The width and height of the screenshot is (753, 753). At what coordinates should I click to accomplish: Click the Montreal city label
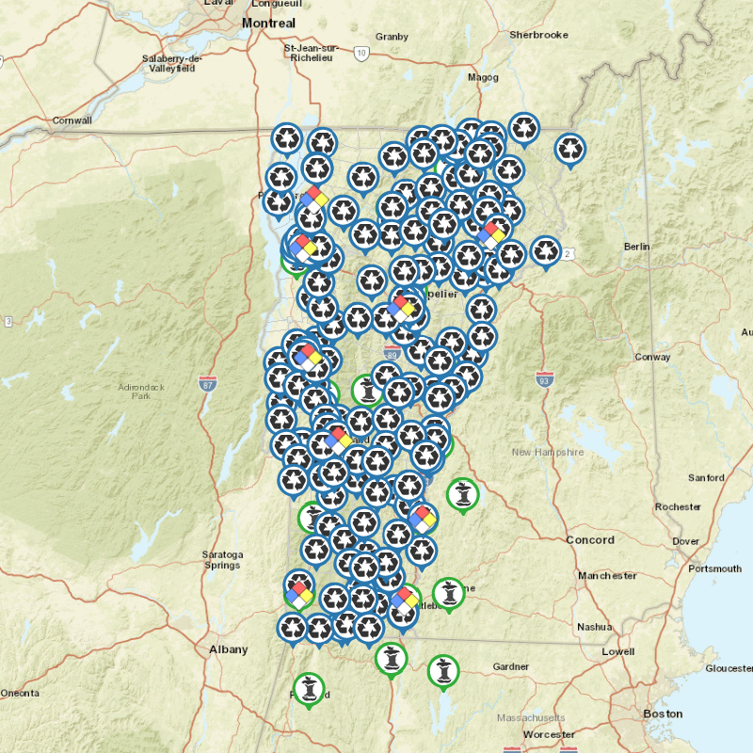pos(268,22)
